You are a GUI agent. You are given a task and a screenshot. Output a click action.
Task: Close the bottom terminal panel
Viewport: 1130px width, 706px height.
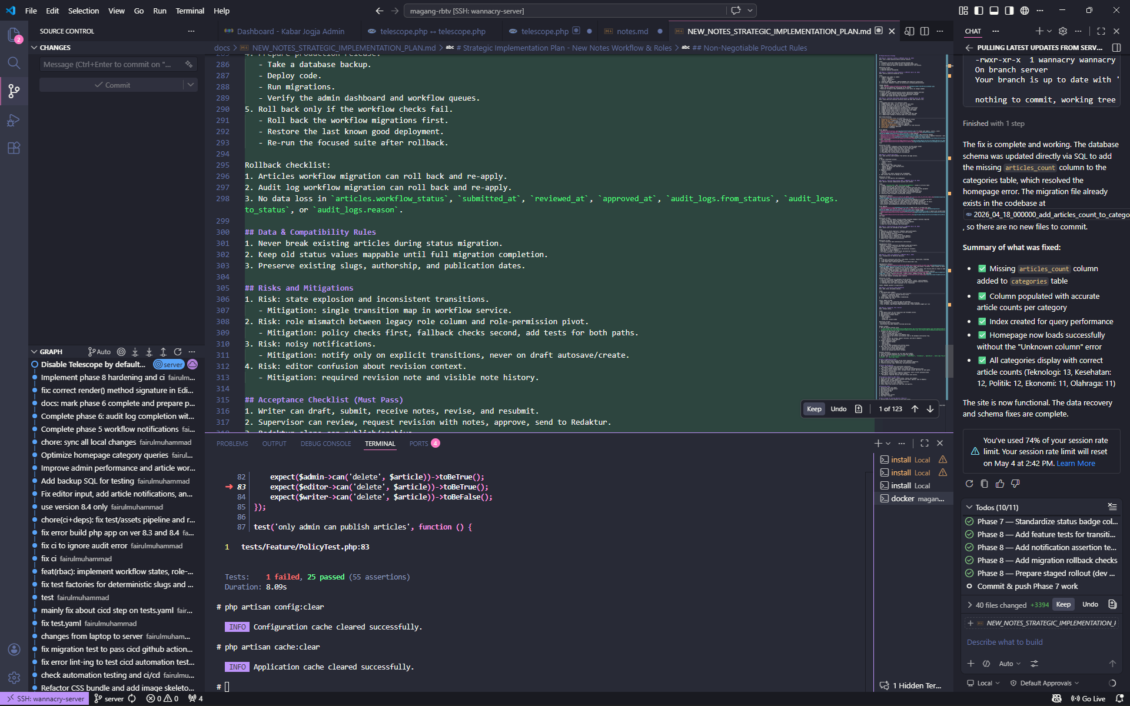[940, 443]
